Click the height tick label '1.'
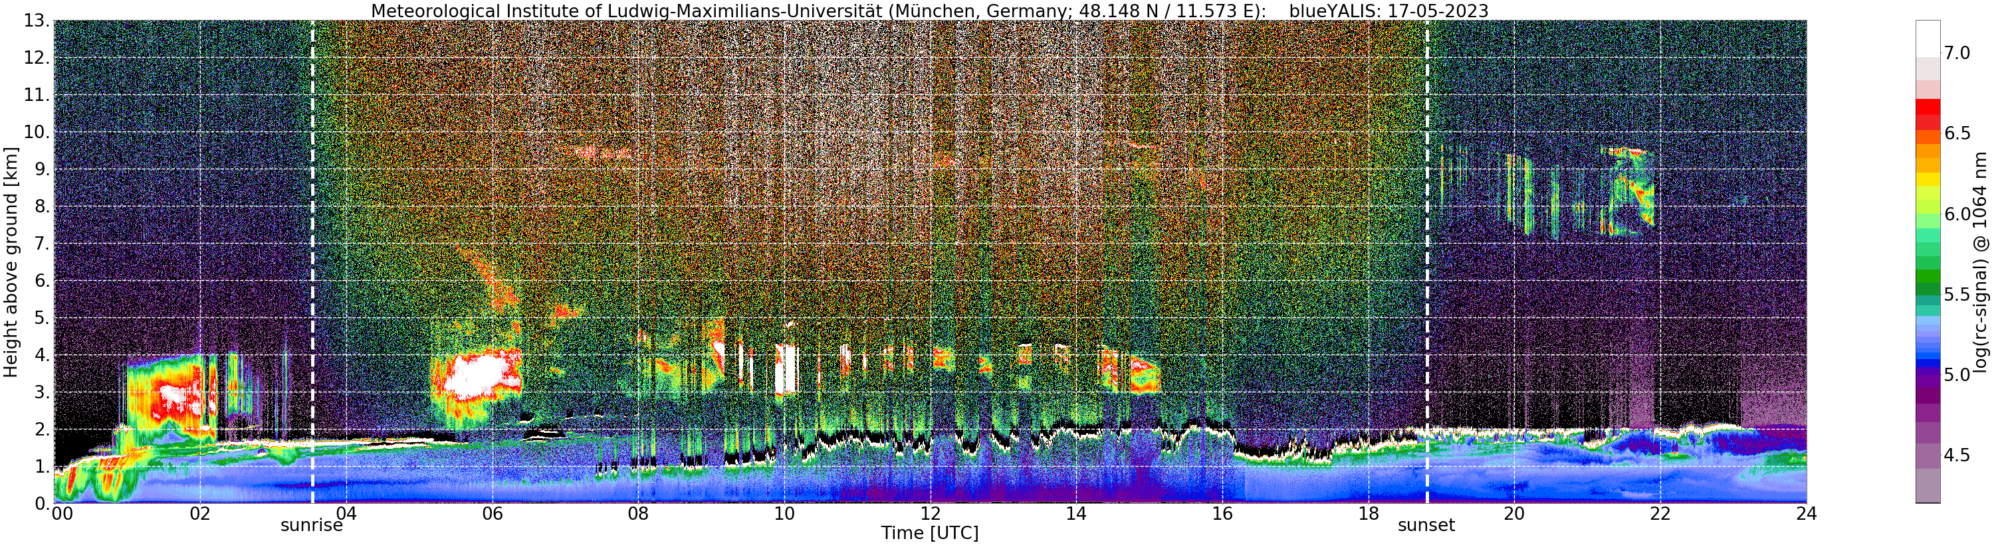The height and width of the screenshot is (547, 2004). (x=41, y=467)
